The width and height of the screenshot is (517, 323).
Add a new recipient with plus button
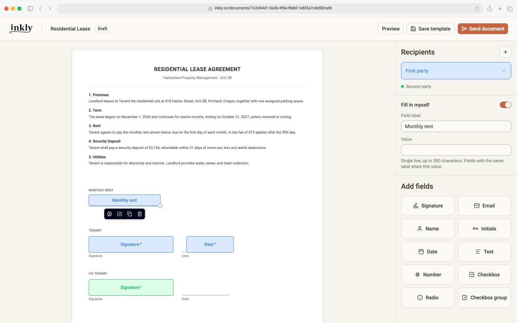click(505, 52)
